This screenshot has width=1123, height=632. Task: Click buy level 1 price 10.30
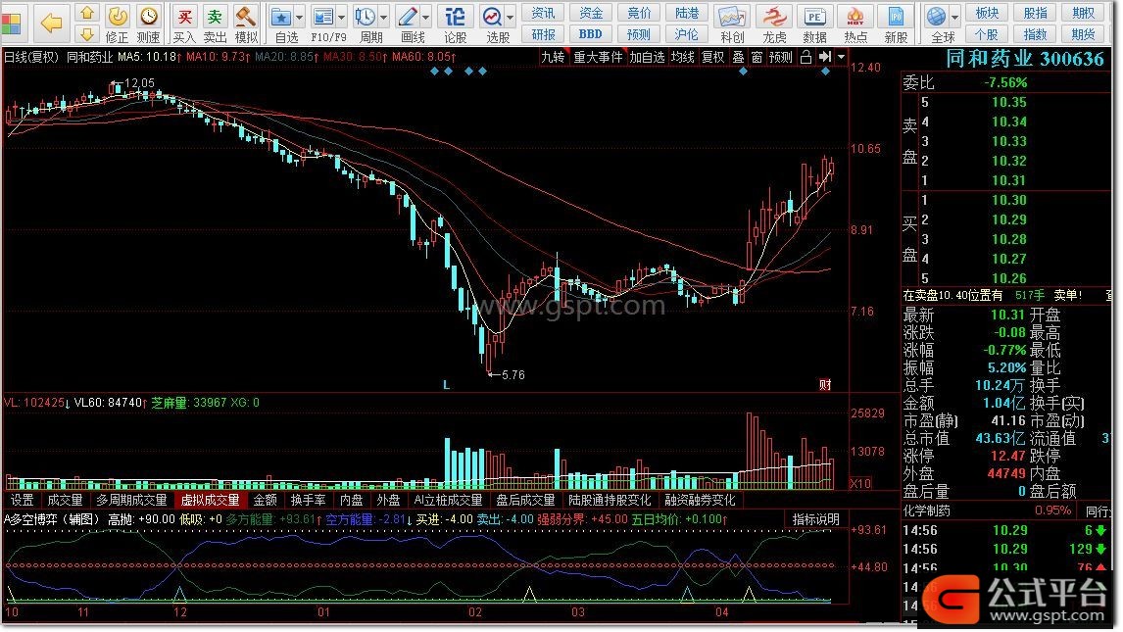tap(1008, 201)
